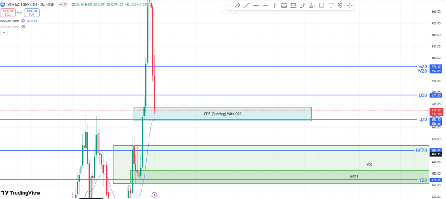Select the W20 horizontal line label
The height and width of the screenshot is (199, 446).
(422, 71)
